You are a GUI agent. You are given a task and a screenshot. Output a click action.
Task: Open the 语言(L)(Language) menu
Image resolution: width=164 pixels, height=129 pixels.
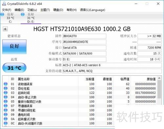point(92,10)
